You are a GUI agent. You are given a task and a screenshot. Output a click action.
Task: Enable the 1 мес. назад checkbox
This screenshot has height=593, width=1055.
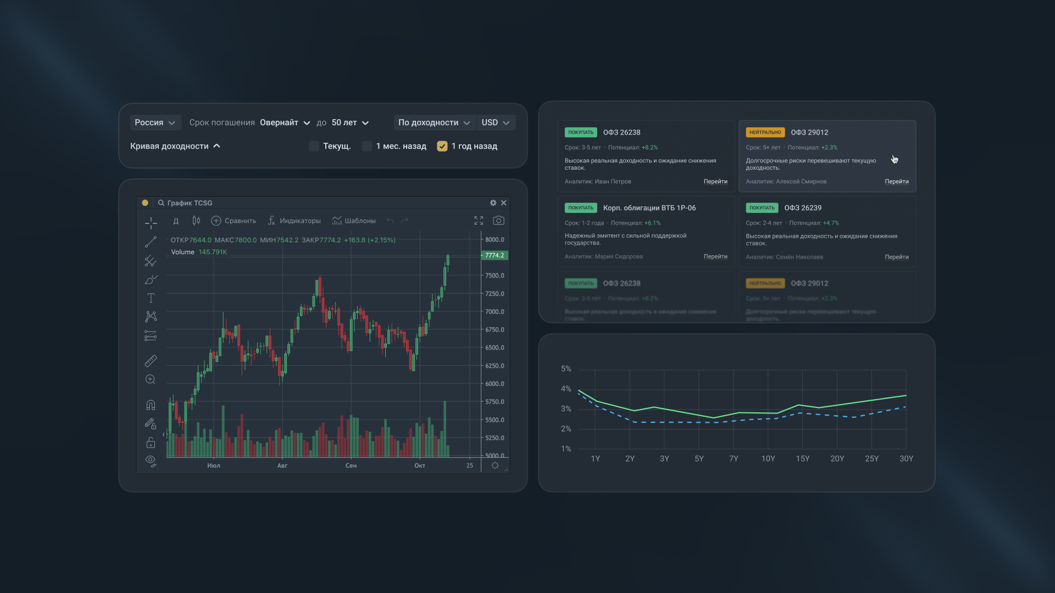click(x=367, y=146)
